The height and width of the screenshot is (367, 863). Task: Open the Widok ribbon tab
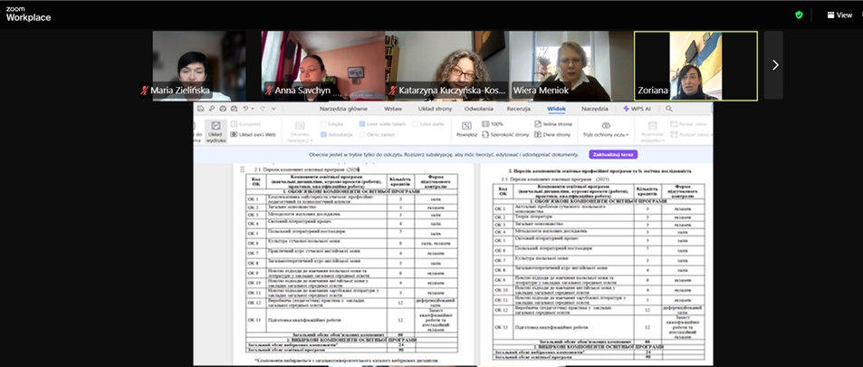pos(556,108)
